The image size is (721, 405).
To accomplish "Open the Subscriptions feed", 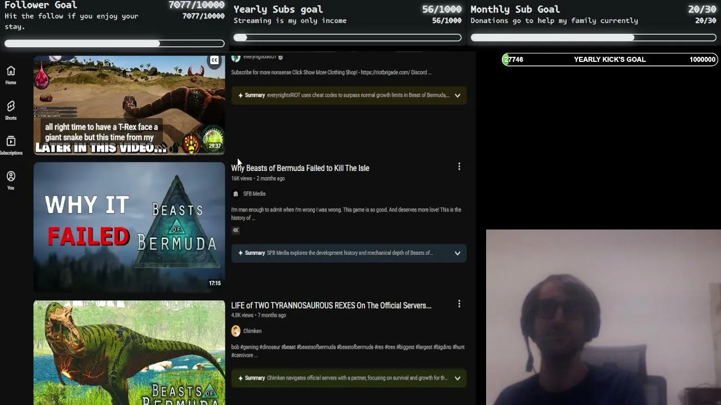I will (x=11, y=145).
